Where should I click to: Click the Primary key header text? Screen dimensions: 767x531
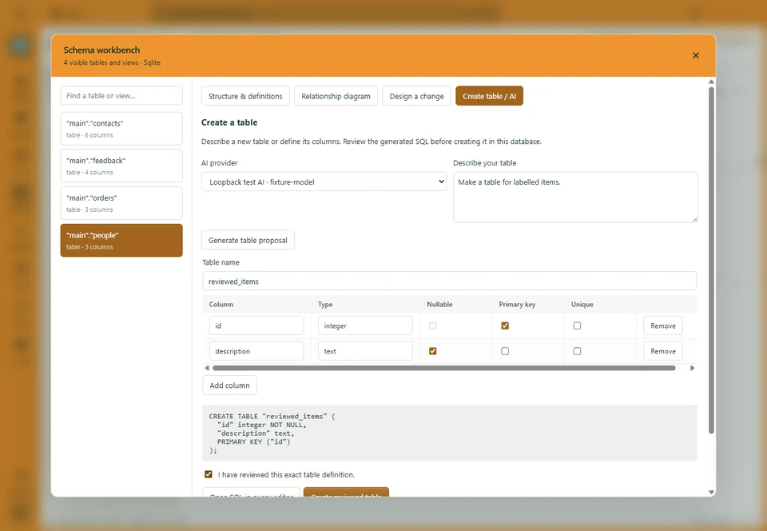(517, 304)
